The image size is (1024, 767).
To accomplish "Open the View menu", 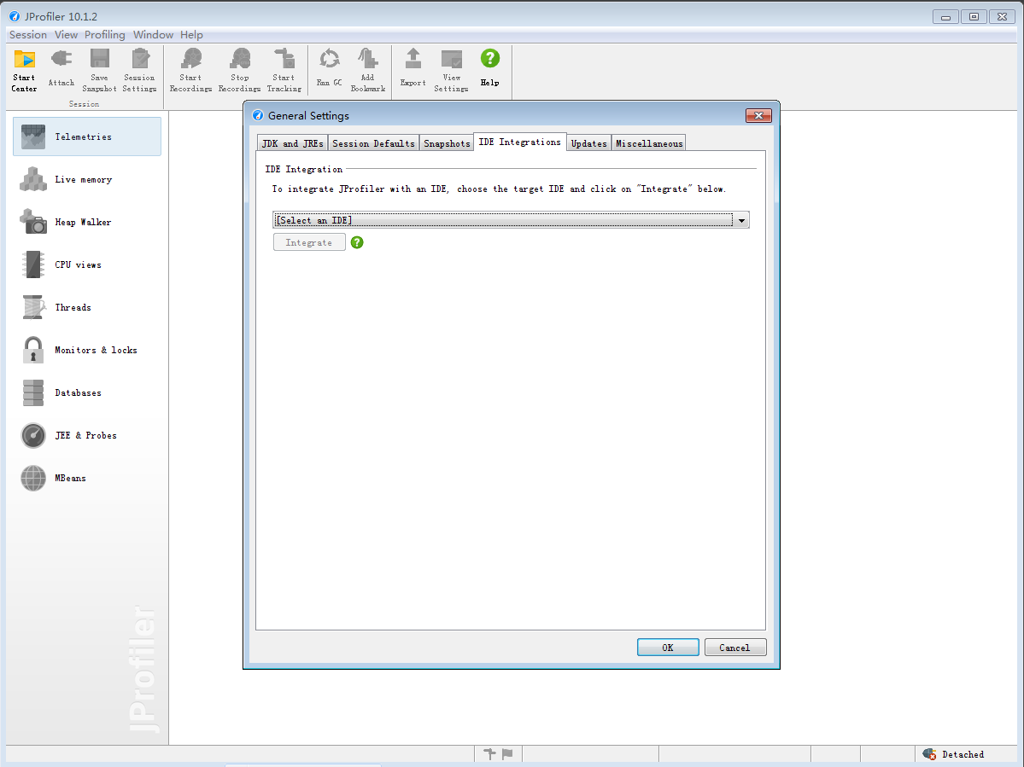I will coord(66,35).
